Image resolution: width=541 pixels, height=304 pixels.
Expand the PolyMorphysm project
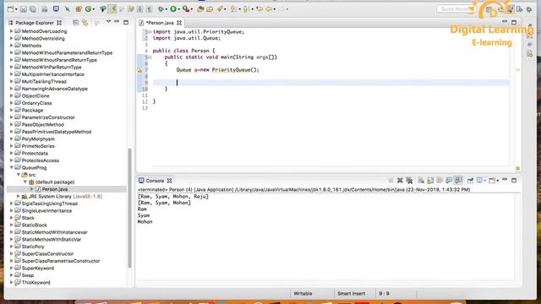tap(11, 138)
